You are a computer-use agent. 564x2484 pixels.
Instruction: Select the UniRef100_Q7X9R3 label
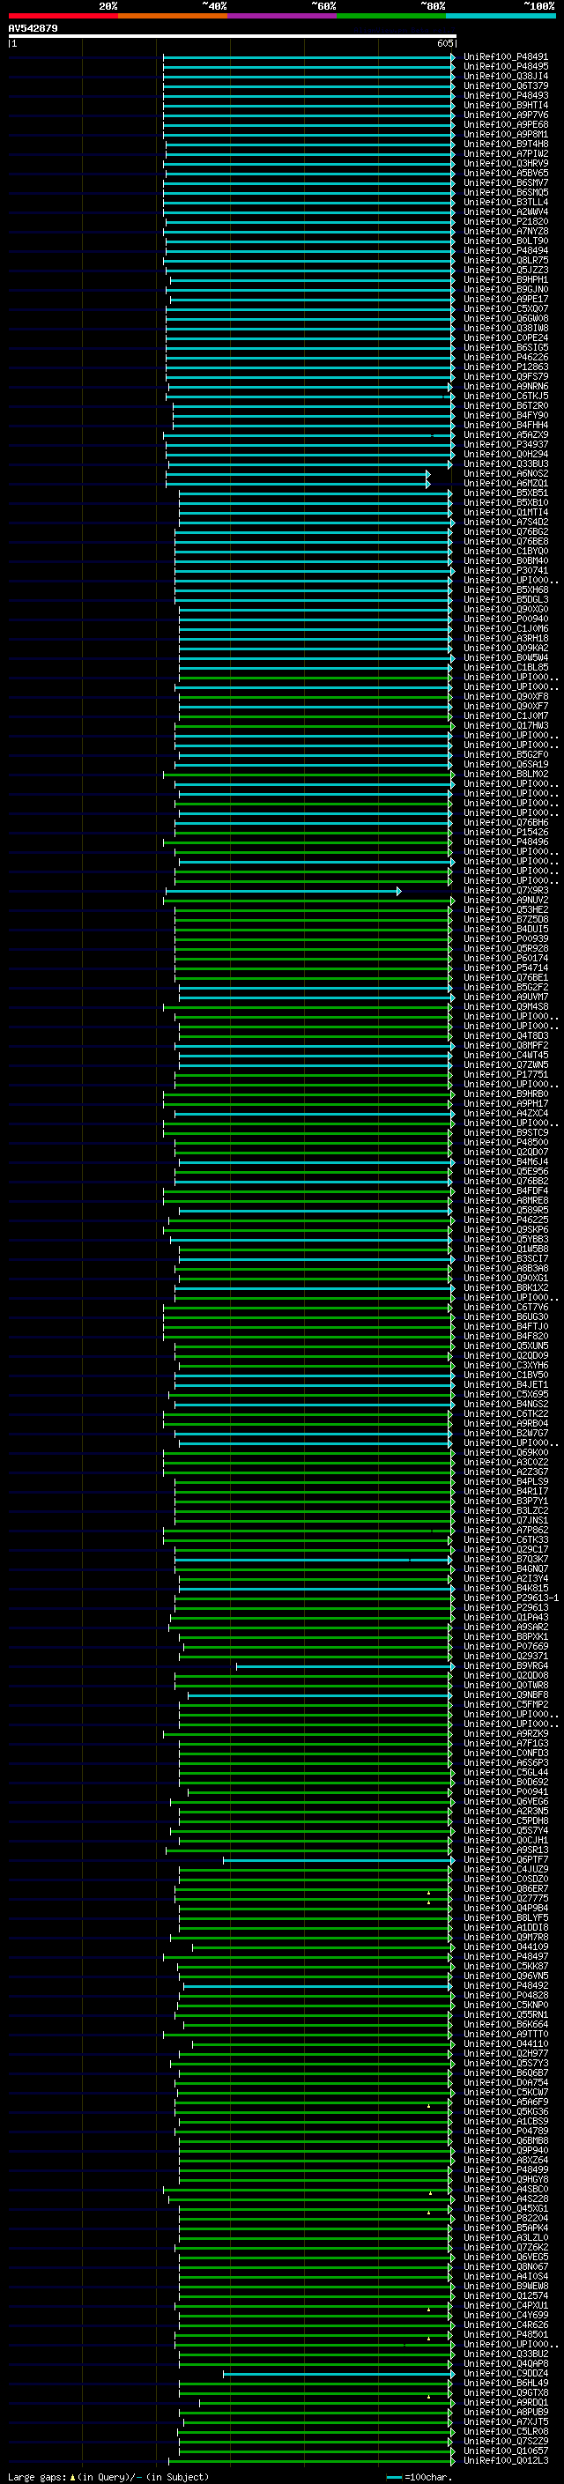click(506, 890)
